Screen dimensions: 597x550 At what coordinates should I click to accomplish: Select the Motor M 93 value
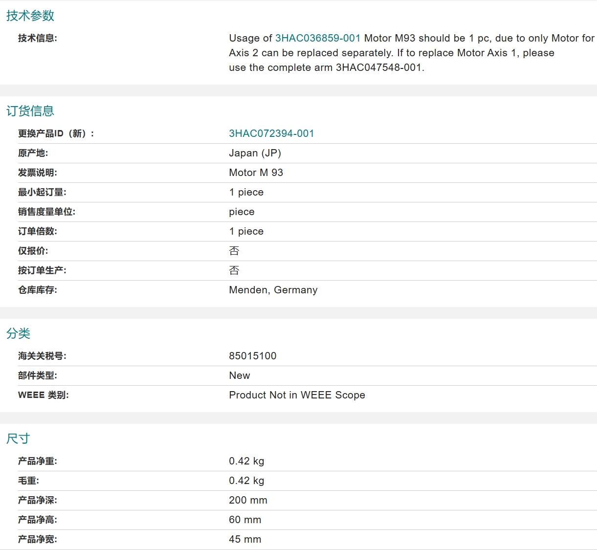click(x=256, y=173)
